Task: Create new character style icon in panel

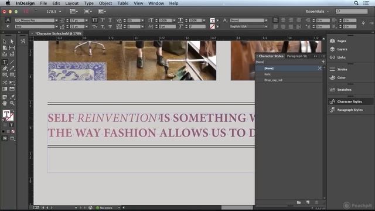Action: [308, 202]
